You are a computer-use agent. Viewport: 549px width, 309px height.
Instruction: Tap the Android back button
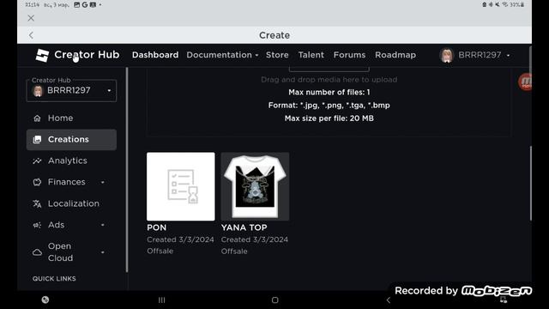[x=389, y=300]
